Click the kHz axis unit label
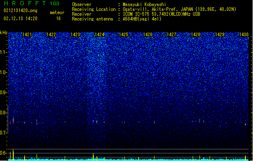This screenshot has width=253, height=161. (x=4, y=33)
